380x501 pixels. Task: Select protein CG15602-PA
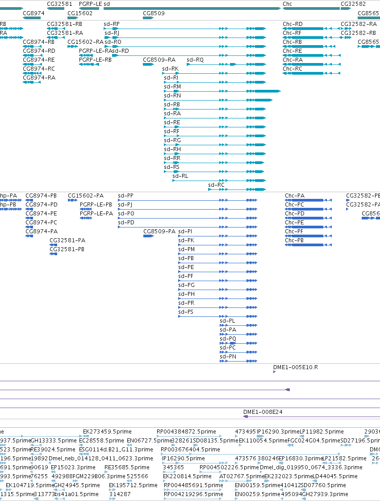(x=72, y=200)
